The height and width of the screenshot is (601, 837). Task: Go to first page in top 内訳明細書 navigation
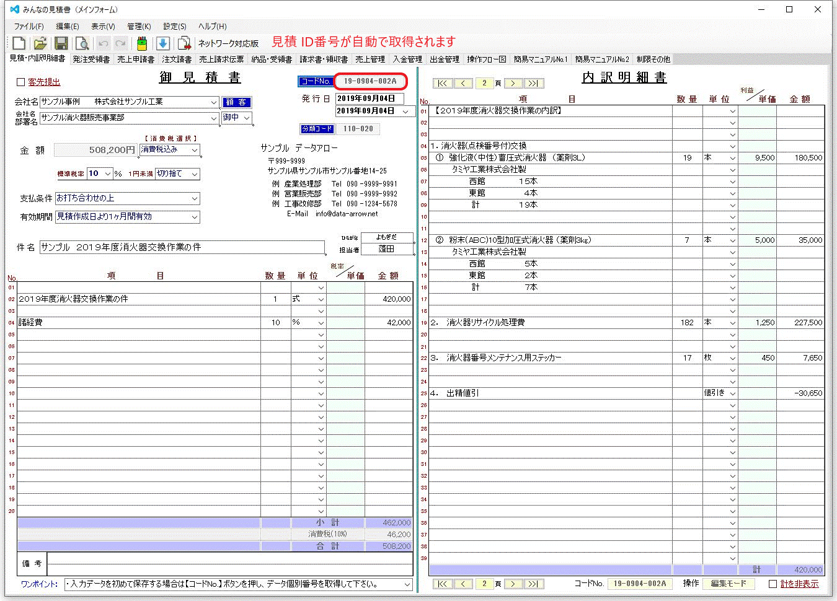click(443, 83)
